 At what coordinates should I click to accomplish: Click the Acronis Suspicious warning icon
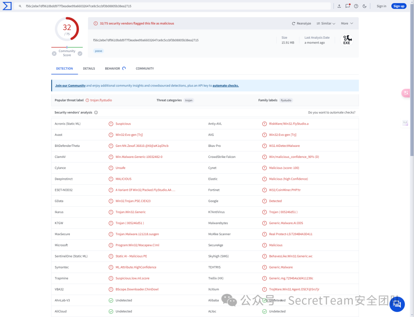pyautogui.click(x=111, y=124)
